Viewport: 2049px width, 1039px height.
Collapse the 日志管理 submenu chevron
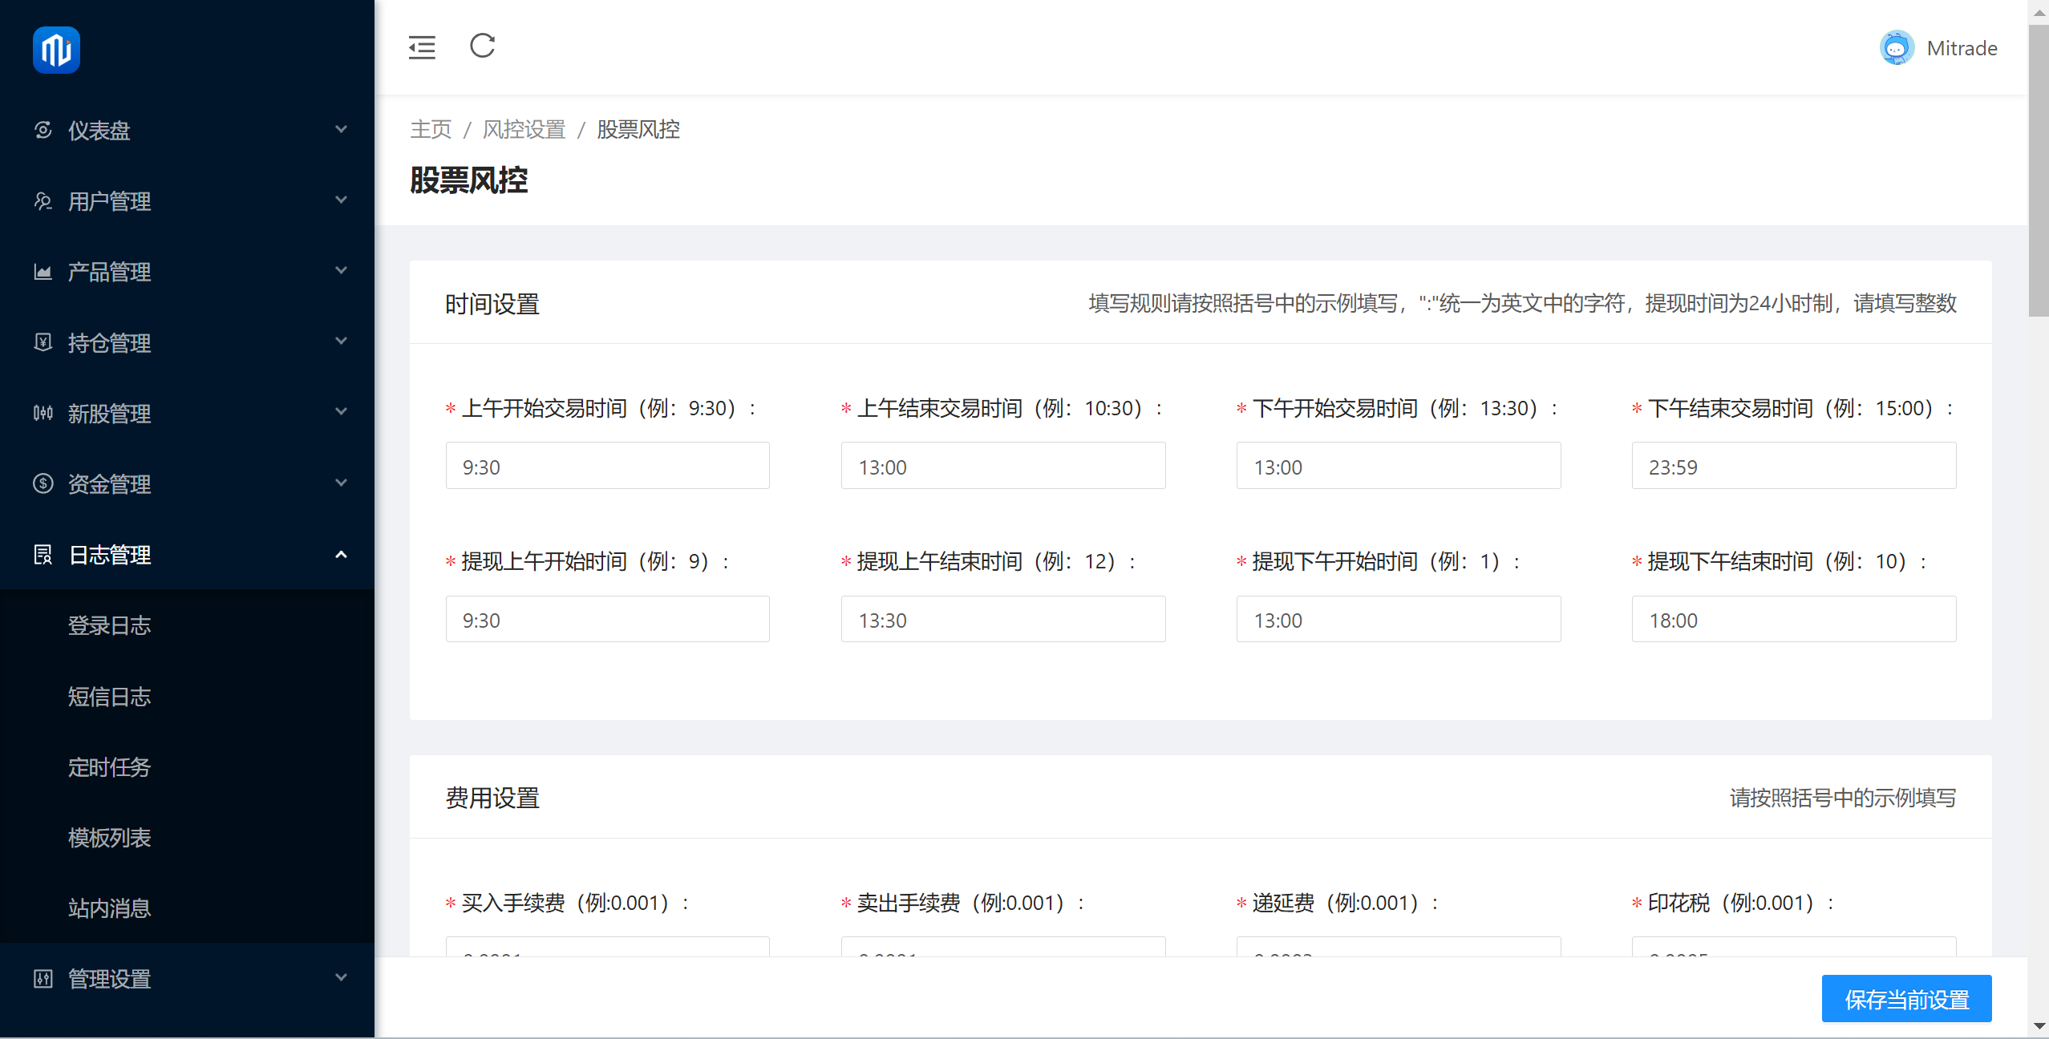pos(341,554)
